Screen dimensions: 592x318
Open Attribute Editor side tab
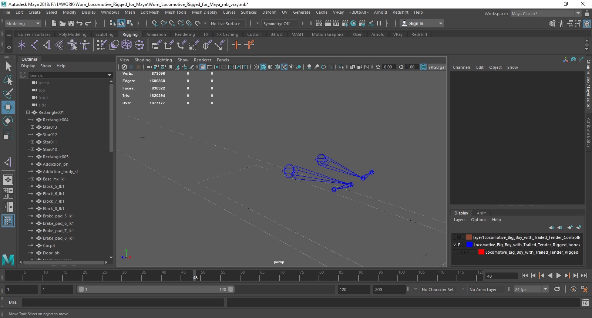[x=588, y=132]
